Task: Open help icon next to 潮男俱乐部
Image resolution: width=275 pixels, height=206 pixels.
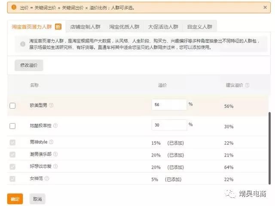Action: tap(55, 154)
